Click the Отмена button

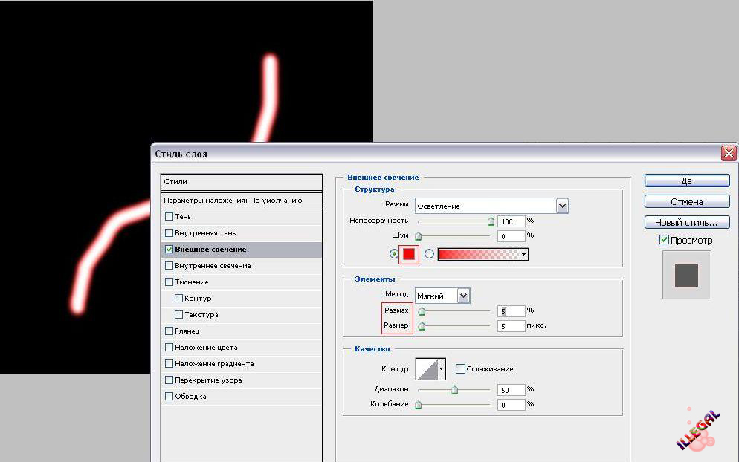click(686, 201)
